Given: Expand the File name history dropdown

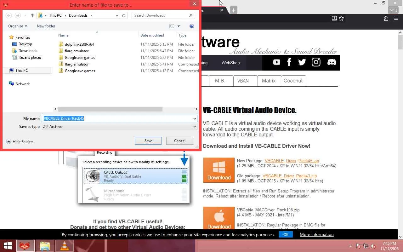Looking at the screenshot, I should pyautogui.click(x=195, y=118).
